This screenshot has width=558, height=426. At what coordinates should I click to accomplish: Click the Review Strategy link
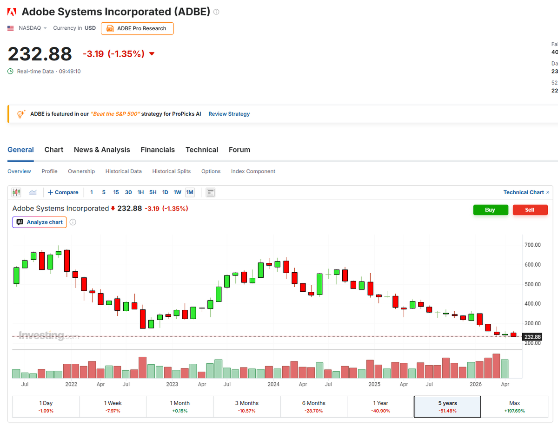(229, 114)
